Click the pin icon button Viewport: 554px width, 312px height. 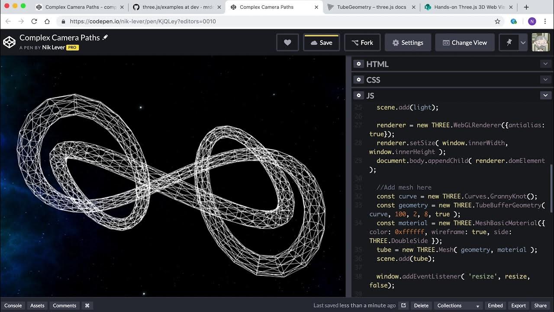[509, 42]
